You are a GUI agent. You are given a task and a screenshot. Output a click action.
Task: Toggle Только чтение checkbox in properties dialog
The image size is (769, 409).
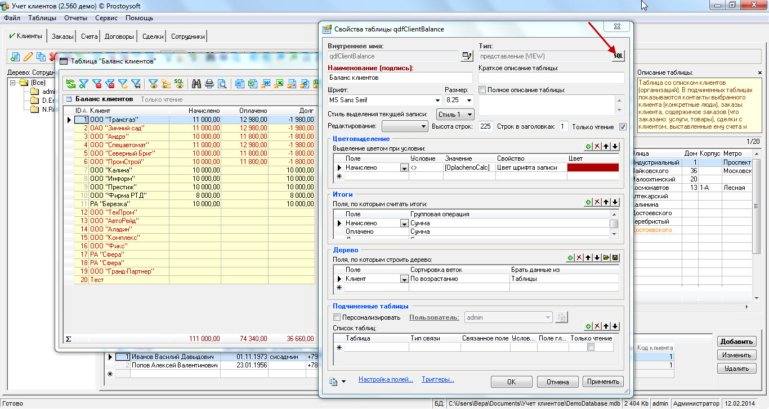[x=623, y=126]
